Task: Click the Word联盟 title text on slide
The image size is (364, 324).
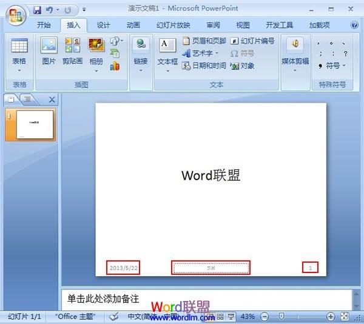Action: [211, 175]
